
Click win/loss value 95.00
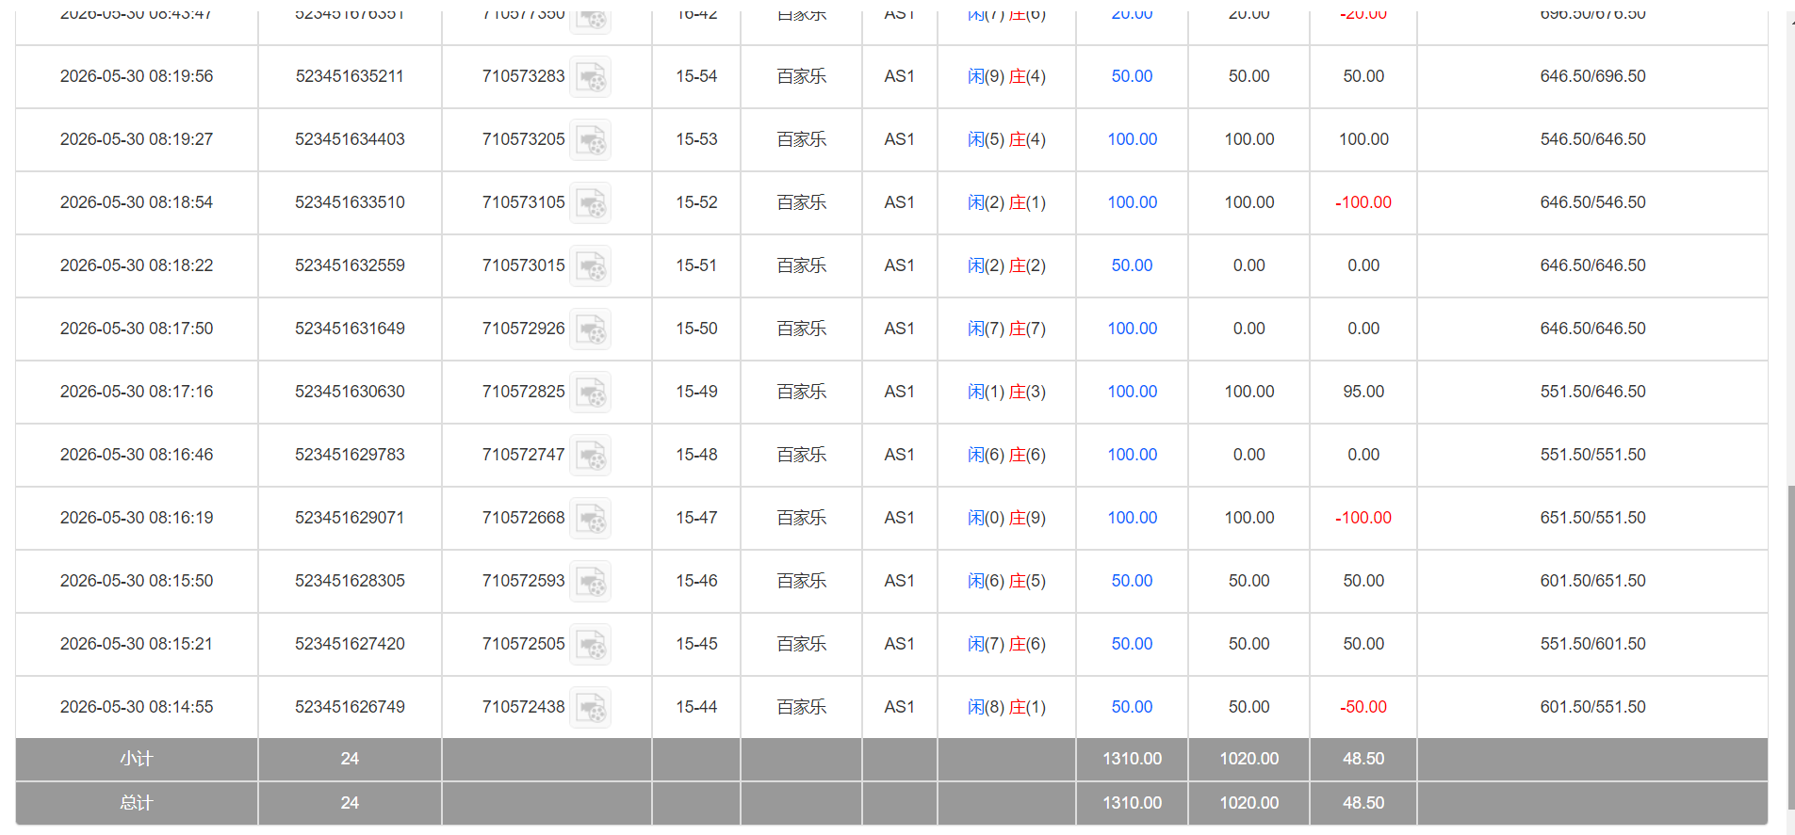click(x=1363, y=392)
